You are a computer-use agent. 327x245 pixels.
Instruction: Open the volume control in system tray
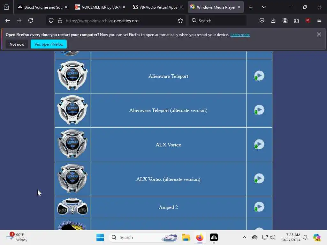click(273, 237)
